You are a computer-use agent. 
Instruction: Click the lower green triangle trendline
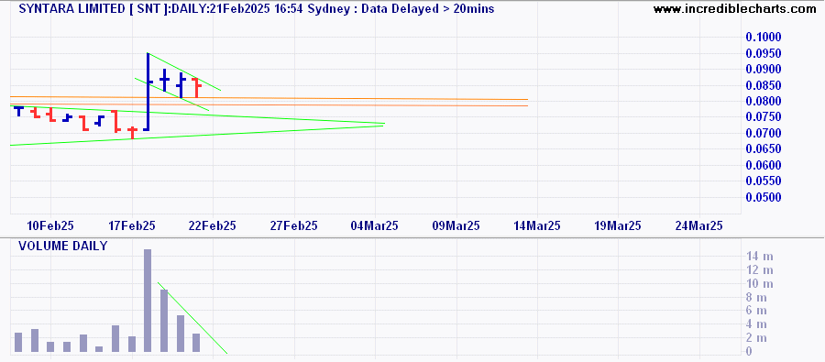pos(197,136)
